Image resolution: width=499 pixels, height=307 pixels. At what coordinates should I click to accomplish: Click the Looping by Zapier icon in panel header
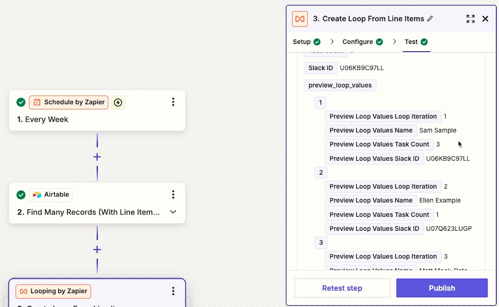pyautogui.click(x=300, y=19)
